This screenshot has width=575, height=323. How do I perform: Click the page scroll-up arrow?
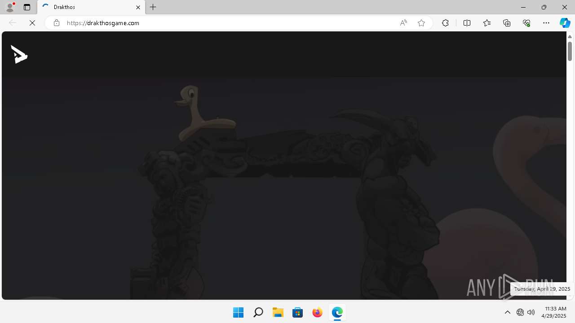coord(570,36)
